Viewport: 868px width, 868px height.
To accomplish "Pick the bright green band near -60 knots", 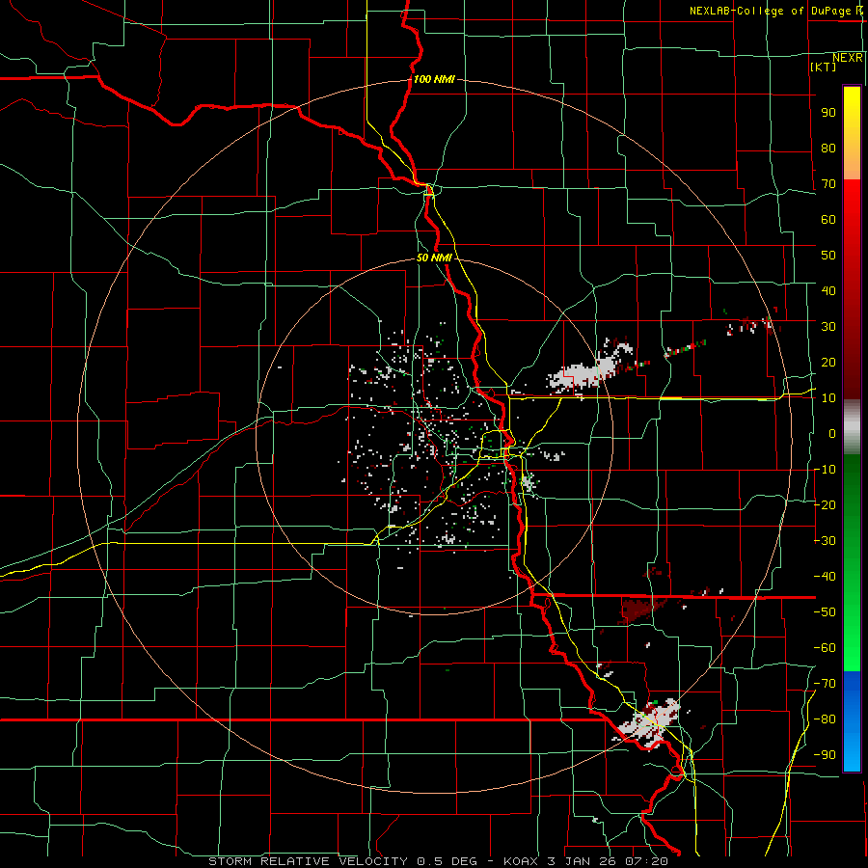I will [x=852, y=648].
